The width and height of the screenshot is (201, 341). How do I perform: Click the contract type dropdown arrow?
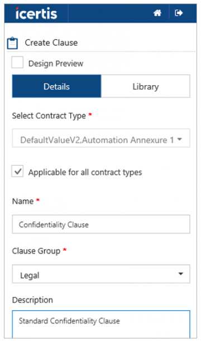pyautogui.click(x=179, y=139)
